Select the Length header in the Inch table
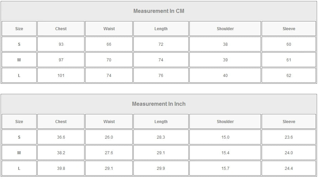Image resolution: width=318 pixels, height=179 pixels. pyautogui.click(x=161, y=122)
